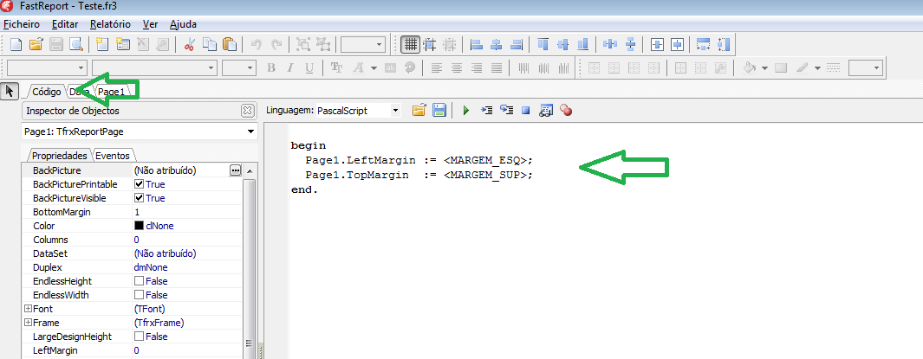
Task: Open the Ajuda menu
Action: click(x=183, y=25)
